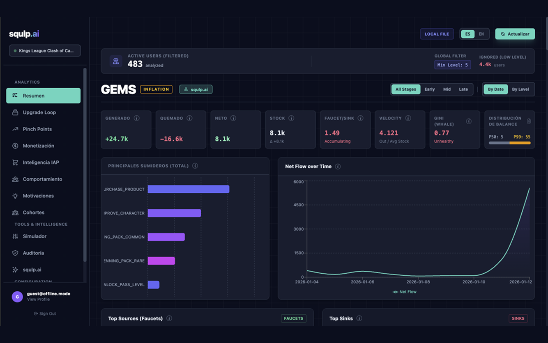Click the PURCHASE_PRODUCT sink bar

pyautogui.click(x=189, y=189)
